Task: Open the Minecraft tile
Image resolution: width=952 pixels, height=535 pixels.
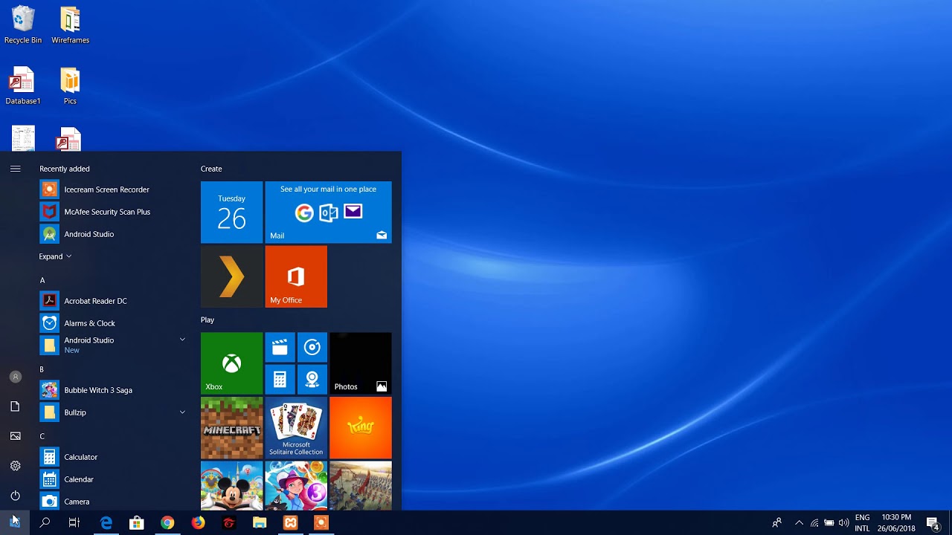Action: click(x=231, y=428)
